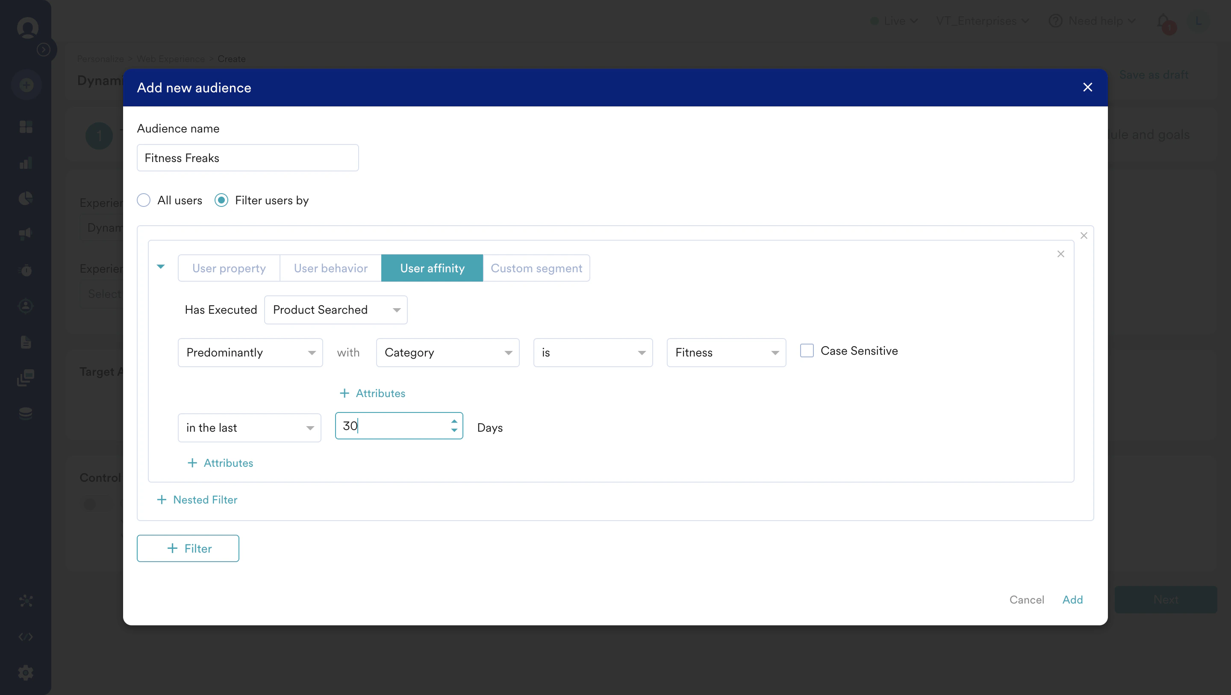
Task: Click the Add button
Action: pyautogui.click(x=1072, y=599)
